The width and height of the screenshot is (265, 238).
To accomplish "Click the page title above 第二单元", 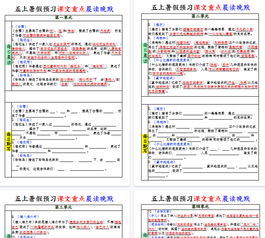I will [200, 8].
